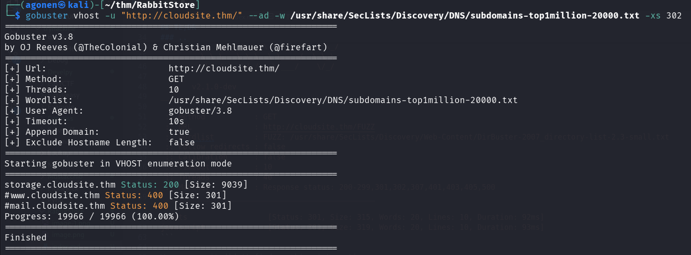The image size is (691, 255).
Task: Click the Finished text at the bottom
Action: tap(26, 237)
